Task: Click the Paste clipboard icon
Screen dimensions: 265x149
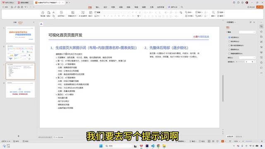Action: click(49, 13)
